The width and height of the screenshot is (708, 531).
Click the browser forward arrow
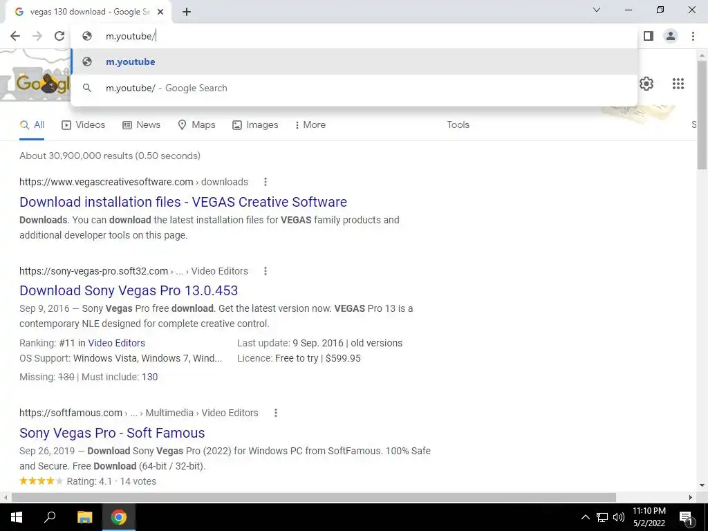[37, 36]
